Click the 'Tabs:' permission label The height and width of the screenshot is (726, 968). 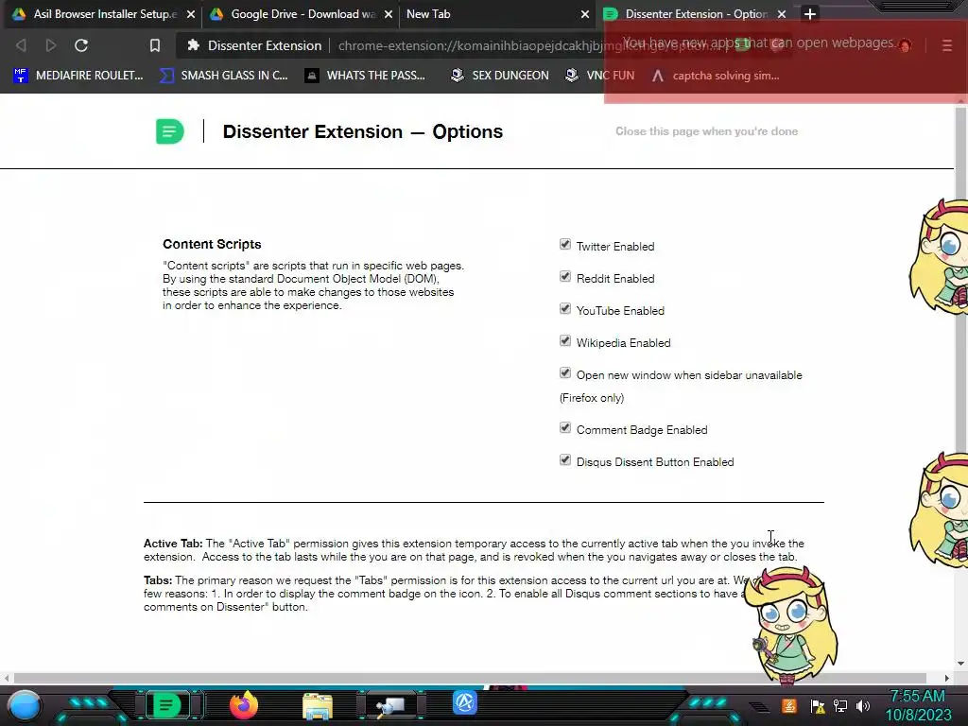(158, 580)
